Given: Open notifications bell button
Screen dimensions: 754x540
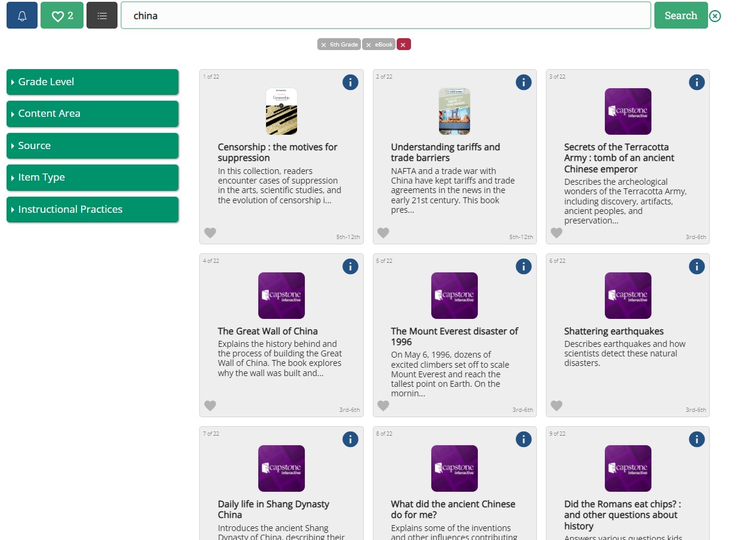Looking at the screenshot, I should 22,15.
